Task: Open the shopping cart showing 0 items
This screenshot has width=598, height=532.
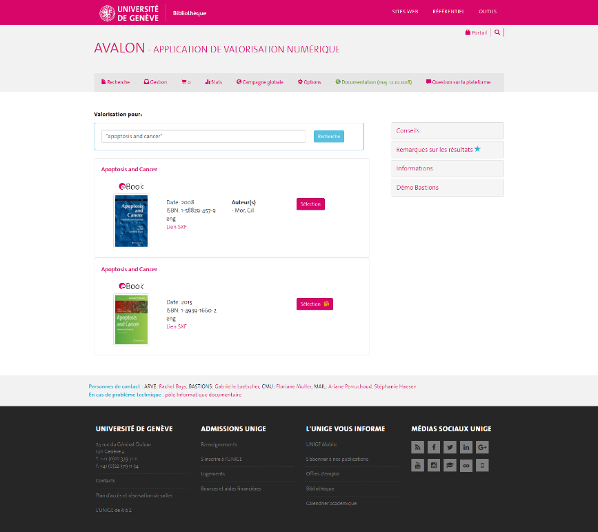Action: (186, 82)
